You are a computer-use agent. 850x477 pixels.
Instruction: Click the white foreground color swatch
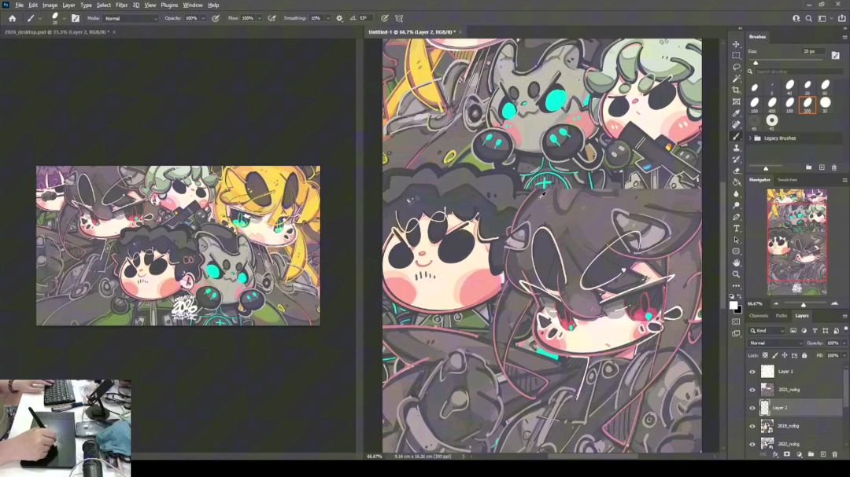(734, 305)
